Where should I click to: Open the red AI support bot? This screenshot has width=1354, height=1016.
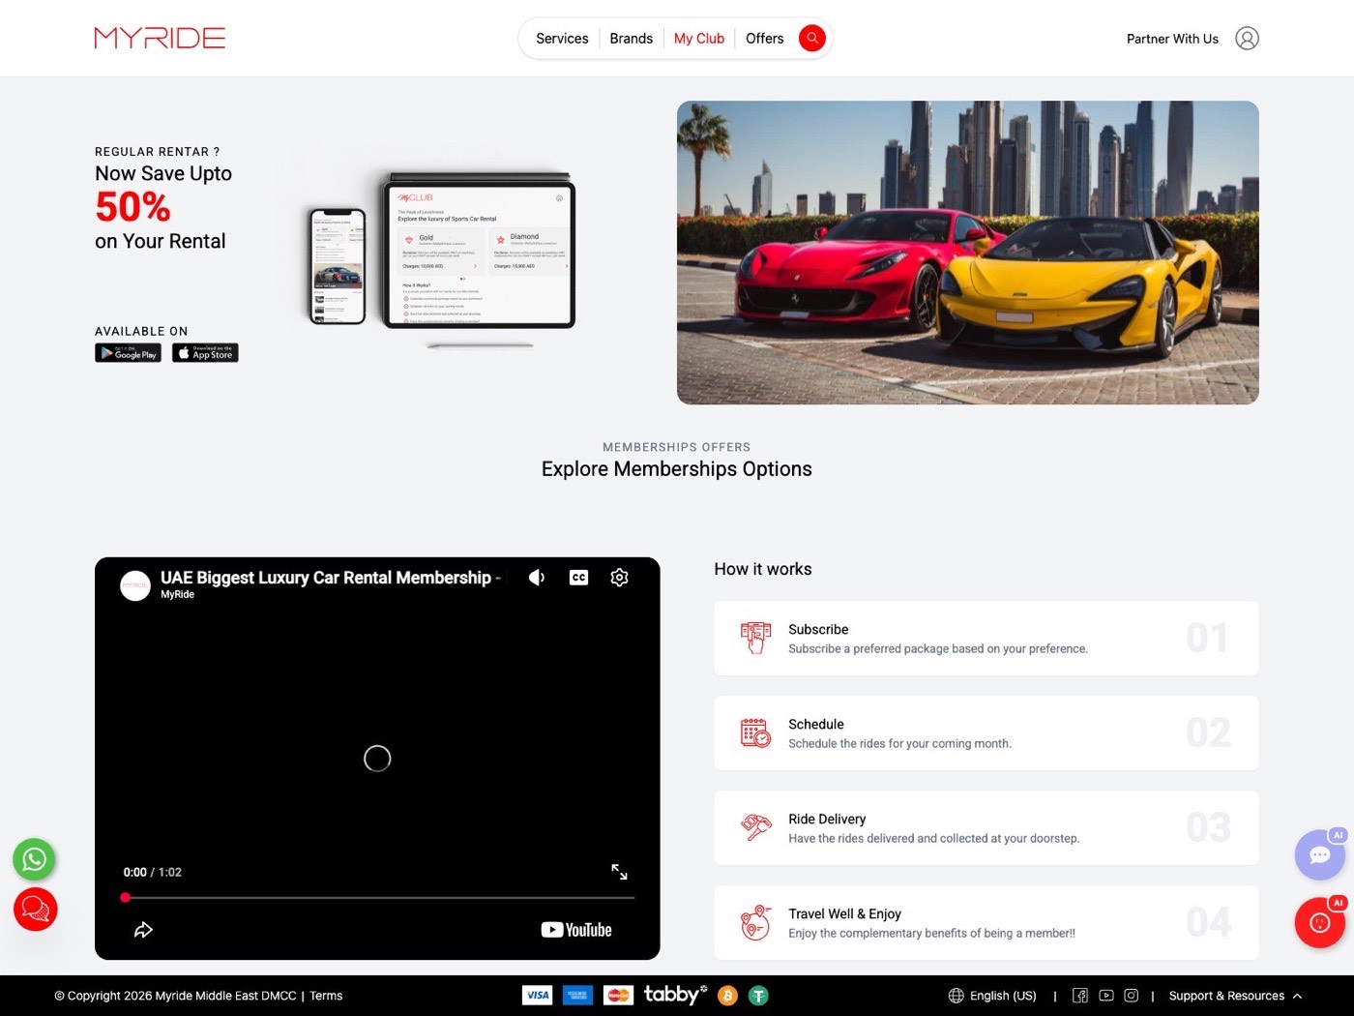click(x=1320, y=922)
